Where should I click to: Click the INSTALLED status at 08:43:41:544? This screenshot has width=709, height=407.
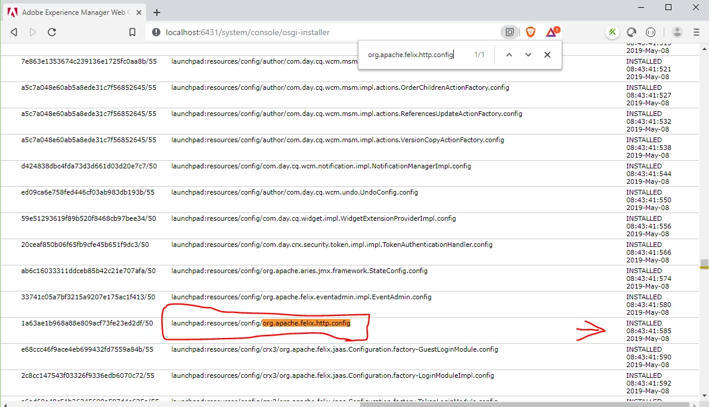click(x=644, y=166)
